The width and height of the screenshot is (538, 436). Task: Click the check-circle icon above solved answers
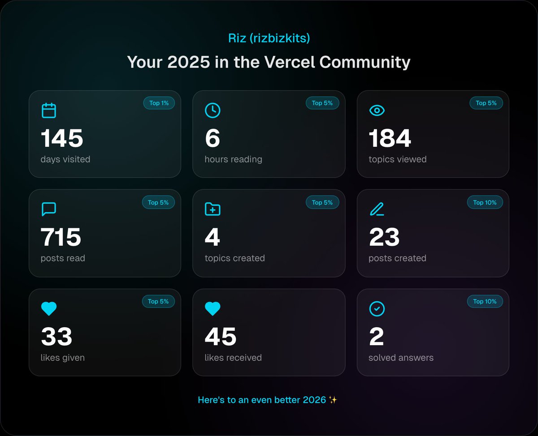click(x=377, y=308)
